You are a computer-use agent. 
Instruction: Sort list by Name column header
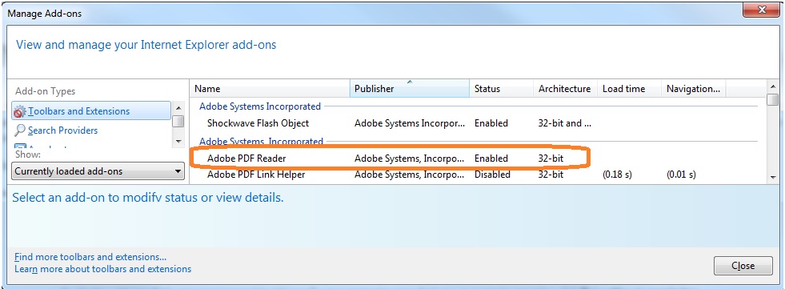click(270, 89)
